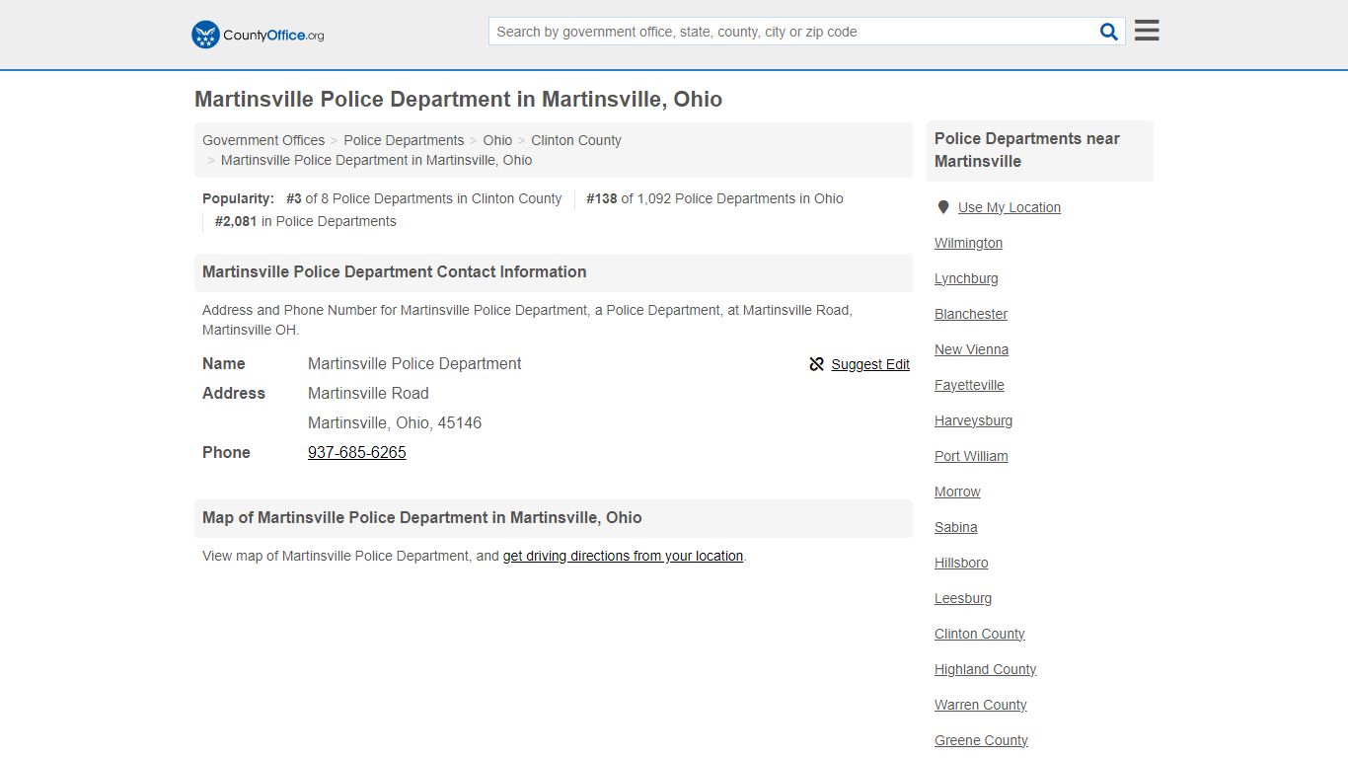
Task: Open Warren County link
Action: pyautogui.click(x=981, y=705)
